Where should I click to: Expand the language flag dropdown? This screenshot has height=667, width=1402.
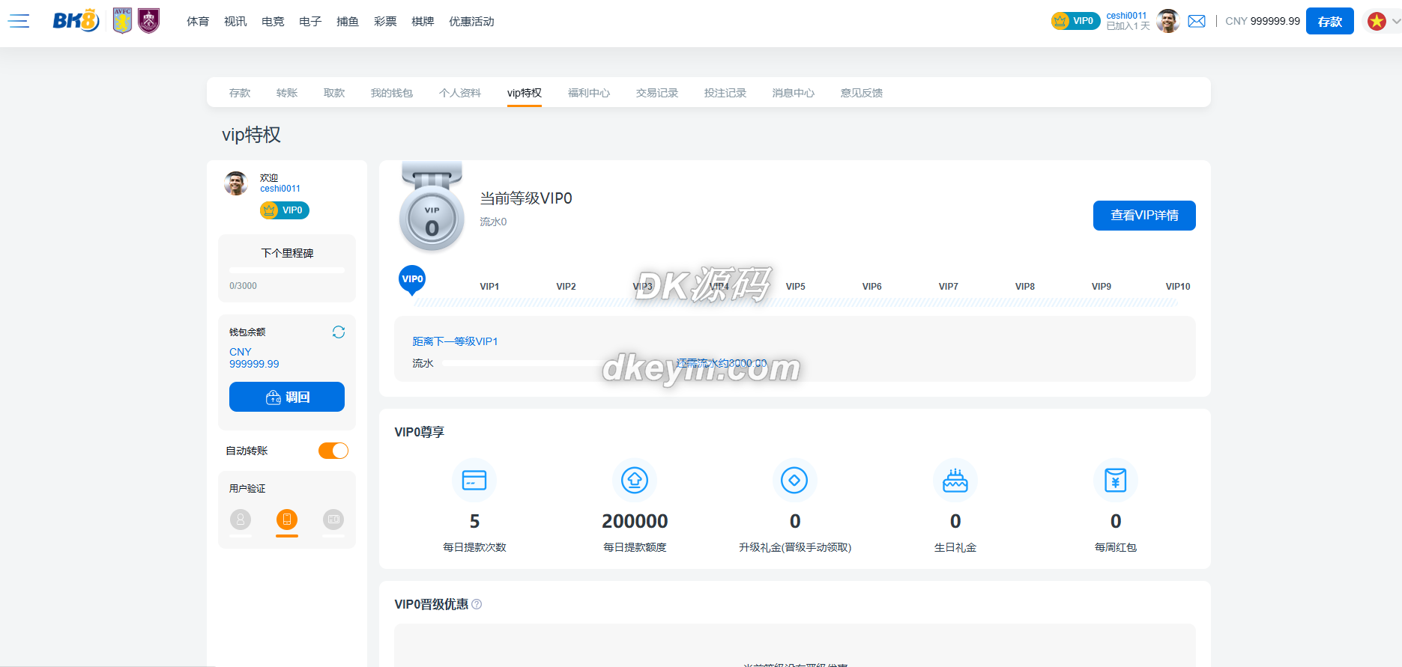point(1383,21)
